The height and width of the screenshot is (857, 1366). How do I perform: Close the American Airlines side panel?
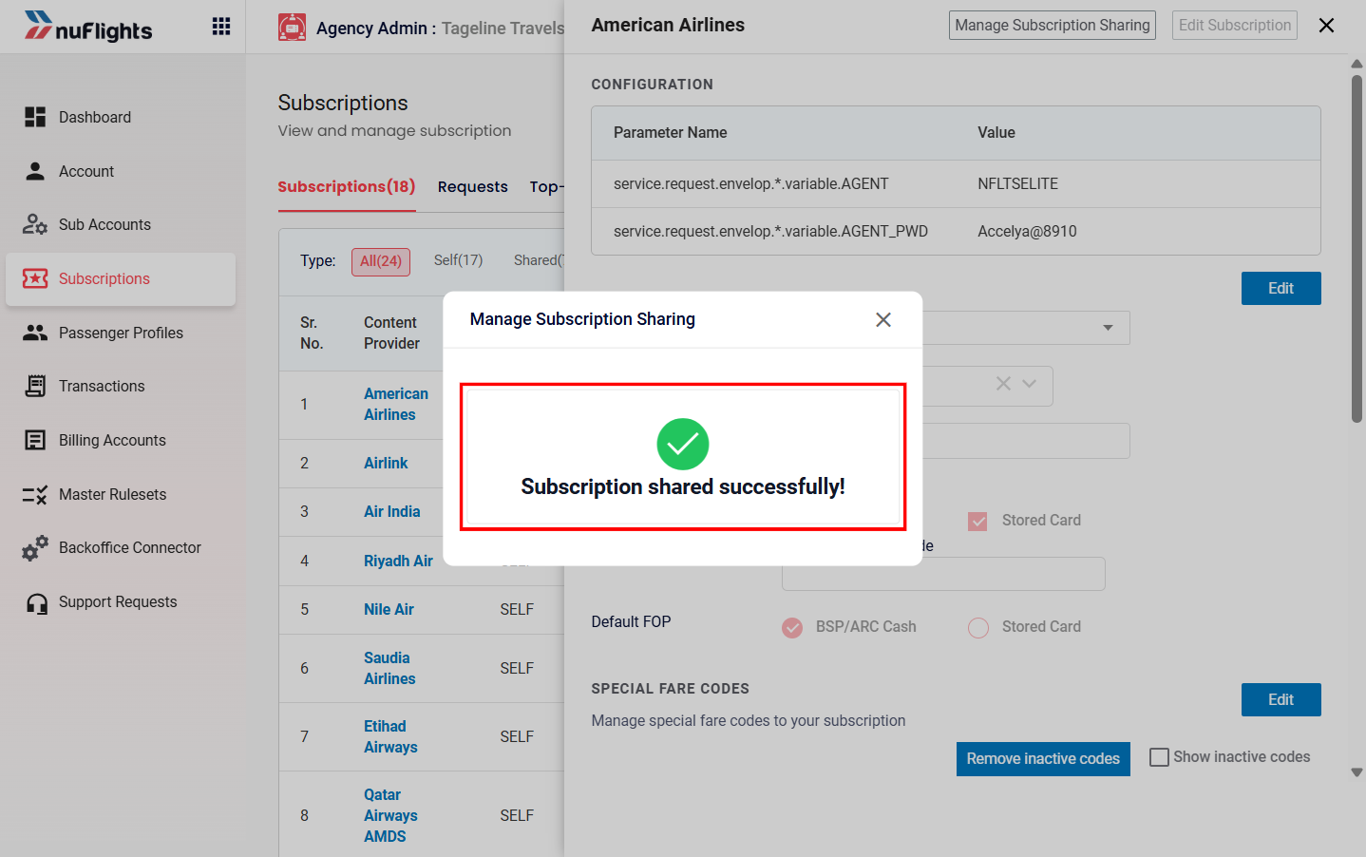[x=1327, y=26]
